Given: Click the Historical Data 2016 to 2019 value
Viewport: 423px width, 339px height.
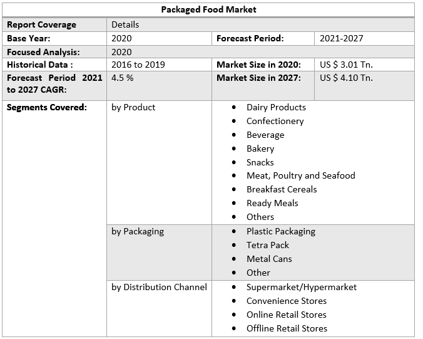Looking at the screenshot, I should pos(138,65).
